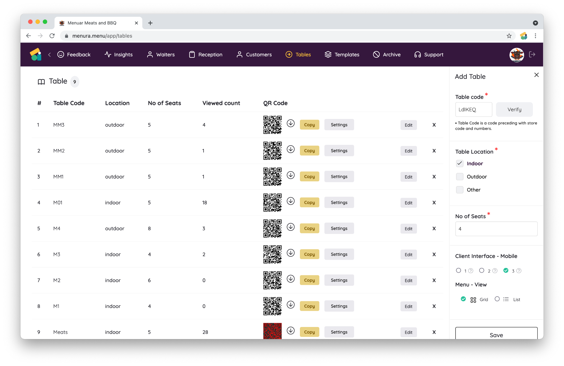Viewport: 564px width, 366px height.
Task: Verify the table code
Action: [514, 110]
